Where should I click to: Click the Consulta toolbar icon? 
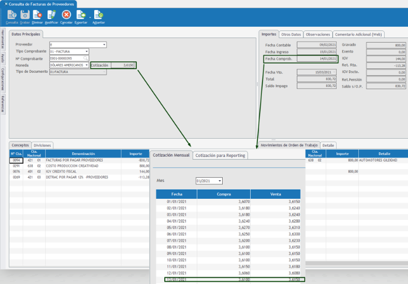[12, 15]
